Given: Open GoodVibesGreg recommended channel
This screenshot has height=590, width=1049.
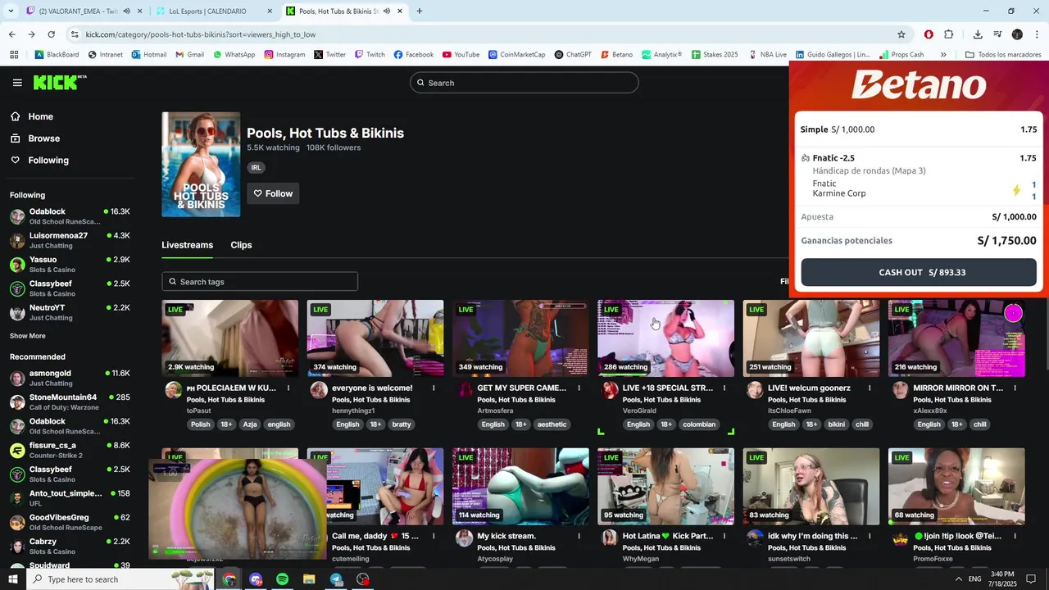Looking at the screenshot, I should 70,522.
